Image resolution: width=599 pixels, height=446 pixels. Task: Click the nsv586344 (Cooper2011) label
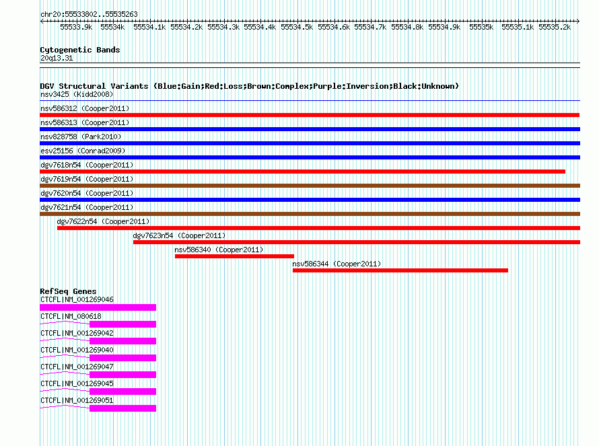tap(337, 264)
